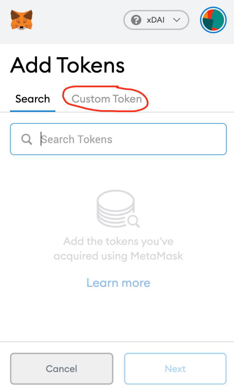Click the Next button
The width and height of the screenshot is (234, 392).
click(175, 369)
